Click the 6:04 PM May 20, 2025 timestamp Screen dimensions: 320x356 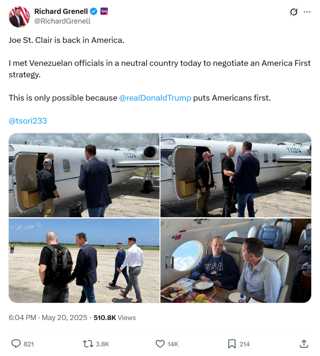48,317
